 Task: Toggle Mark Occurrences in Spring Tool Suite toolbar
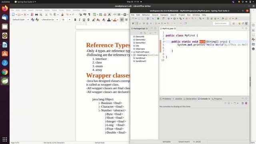(137, 23)
